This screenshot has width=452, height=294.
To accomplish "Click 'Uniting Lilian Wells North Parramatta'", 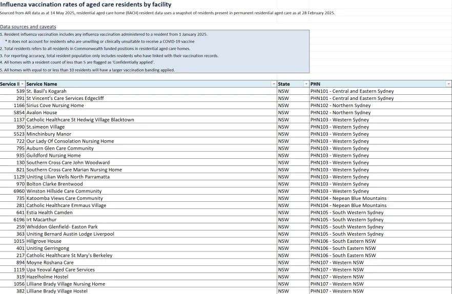I will [151, 177].
